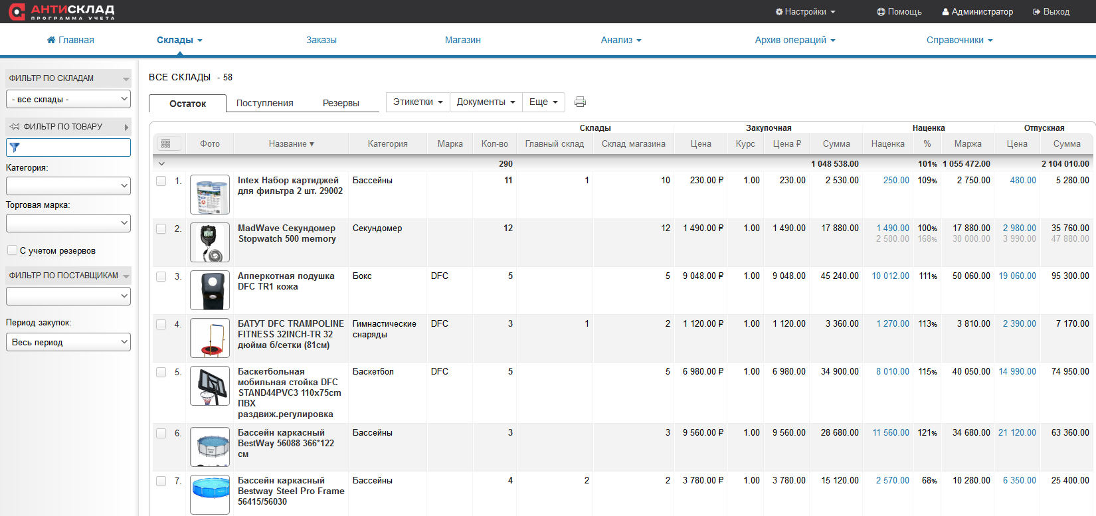Open the Настройки menu
Image resolution: width=1096 pixels, height=516 pixels.
point(805,11)
